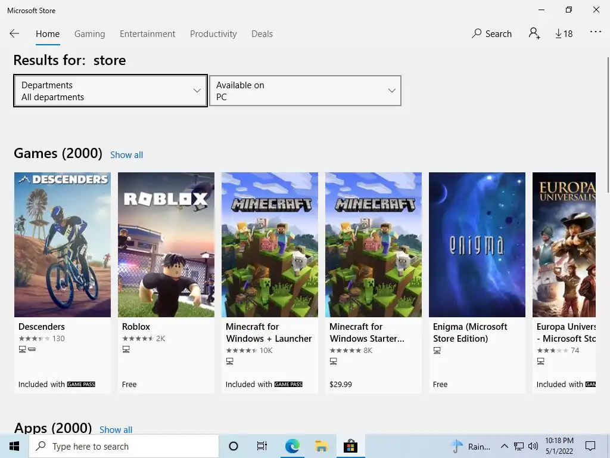Open the account sign-in icon
Viewport: 610px width, 458px height.
pyautogui.click(x=534, y=33)
